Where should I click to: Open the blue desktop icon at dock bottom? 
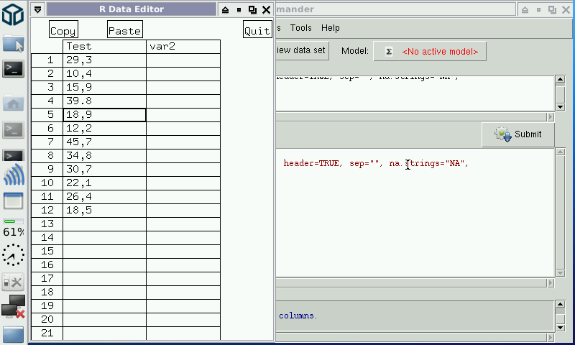(13, 335)
